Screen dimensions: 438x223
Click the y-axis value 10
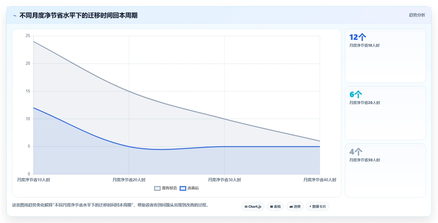click(x=28, y=119)
